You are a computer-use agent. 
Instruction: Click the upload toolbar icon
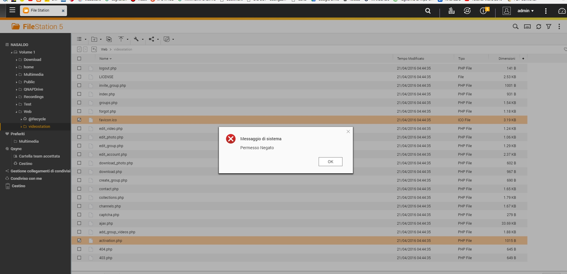[121, 39]
